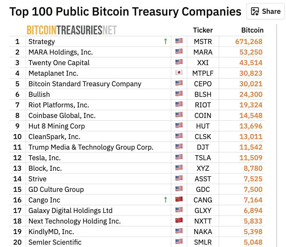Sort by the Ticker column header

(203, 30)
